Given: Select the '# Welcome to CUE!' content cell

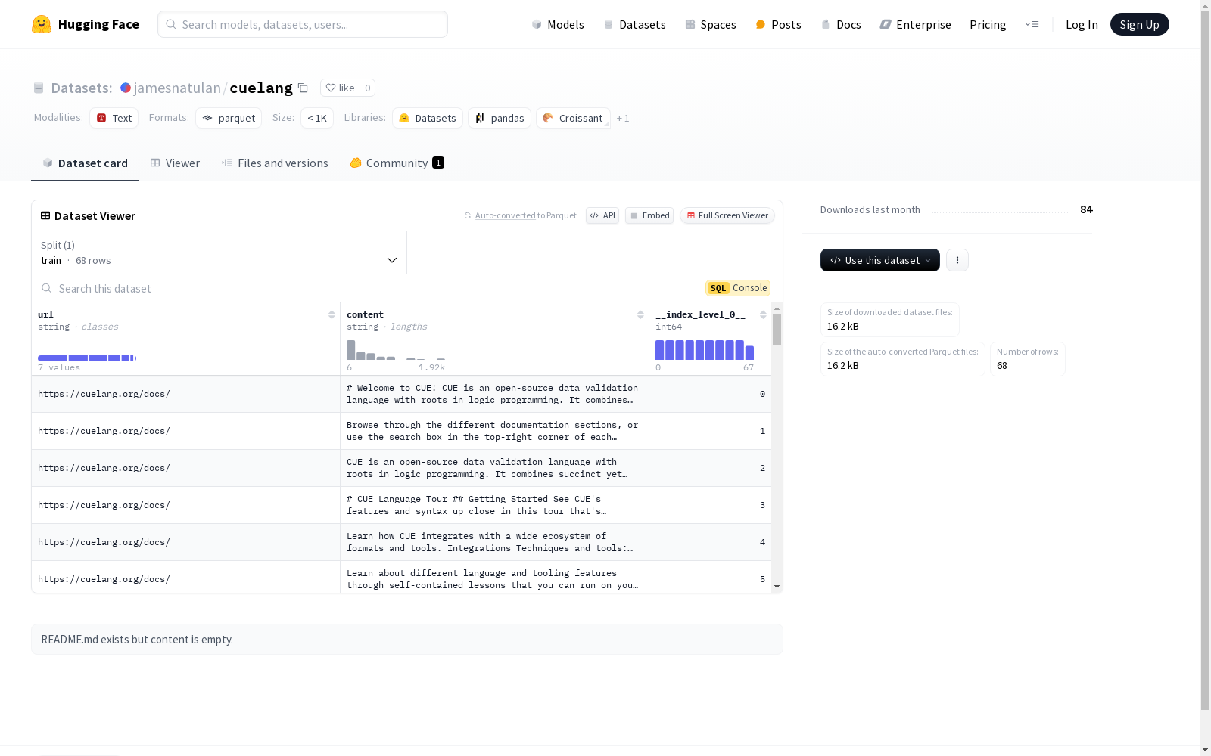Looking at the screenshot, I should tap(494, 394).
